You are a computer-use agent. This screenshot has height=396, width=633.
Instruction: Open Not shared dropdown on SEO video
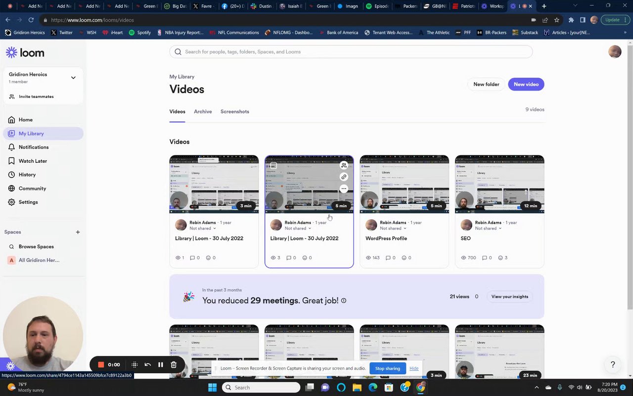pyautogui.click(x=489, y=228)
